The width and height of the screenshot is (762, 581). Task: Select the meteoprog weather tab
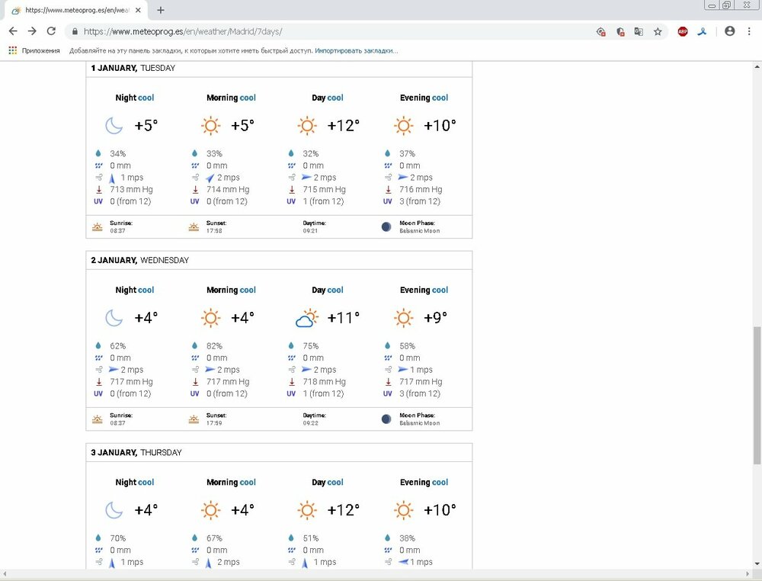72,10
